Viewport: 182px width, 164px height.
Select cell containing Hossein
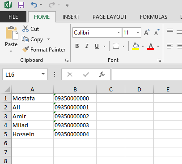click(x=32, y=134)
